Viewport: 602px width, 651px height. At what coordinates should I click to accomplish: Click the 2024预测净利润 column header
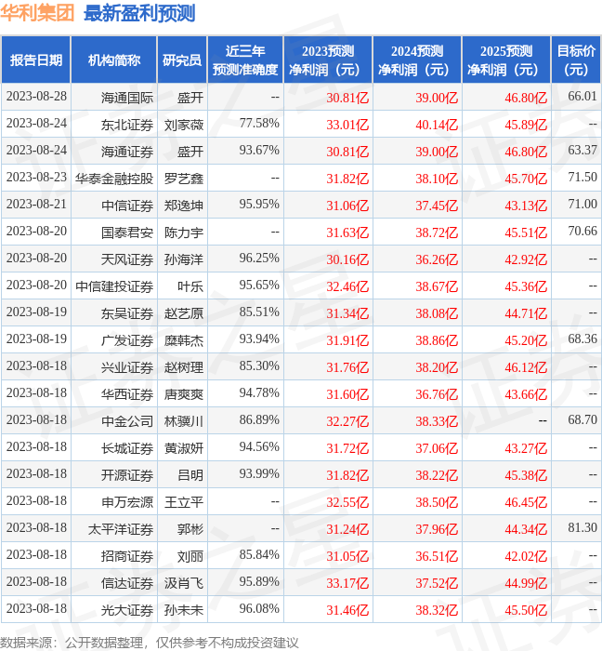[417, 60]
